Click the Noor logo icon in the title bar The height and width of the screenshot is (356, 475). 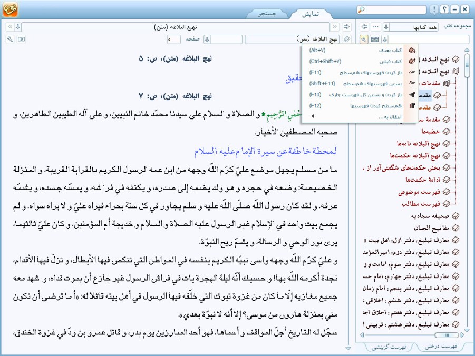point(10,9)
